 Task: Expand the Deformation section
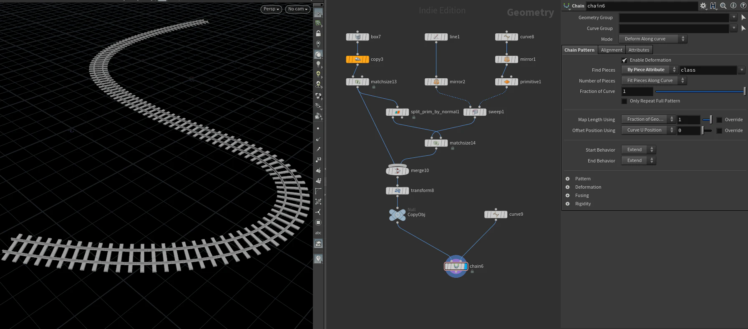[x=567, y=187]
